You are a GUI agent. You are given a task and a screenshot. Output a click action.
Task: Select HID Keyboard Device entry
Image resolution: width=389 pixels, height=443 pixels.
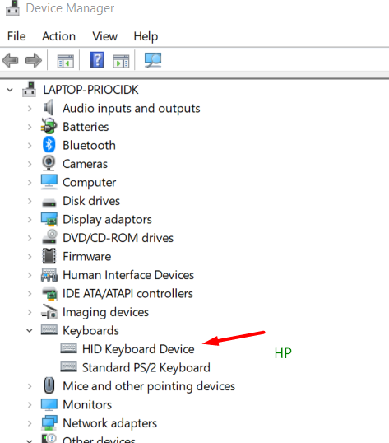[138, 349]
